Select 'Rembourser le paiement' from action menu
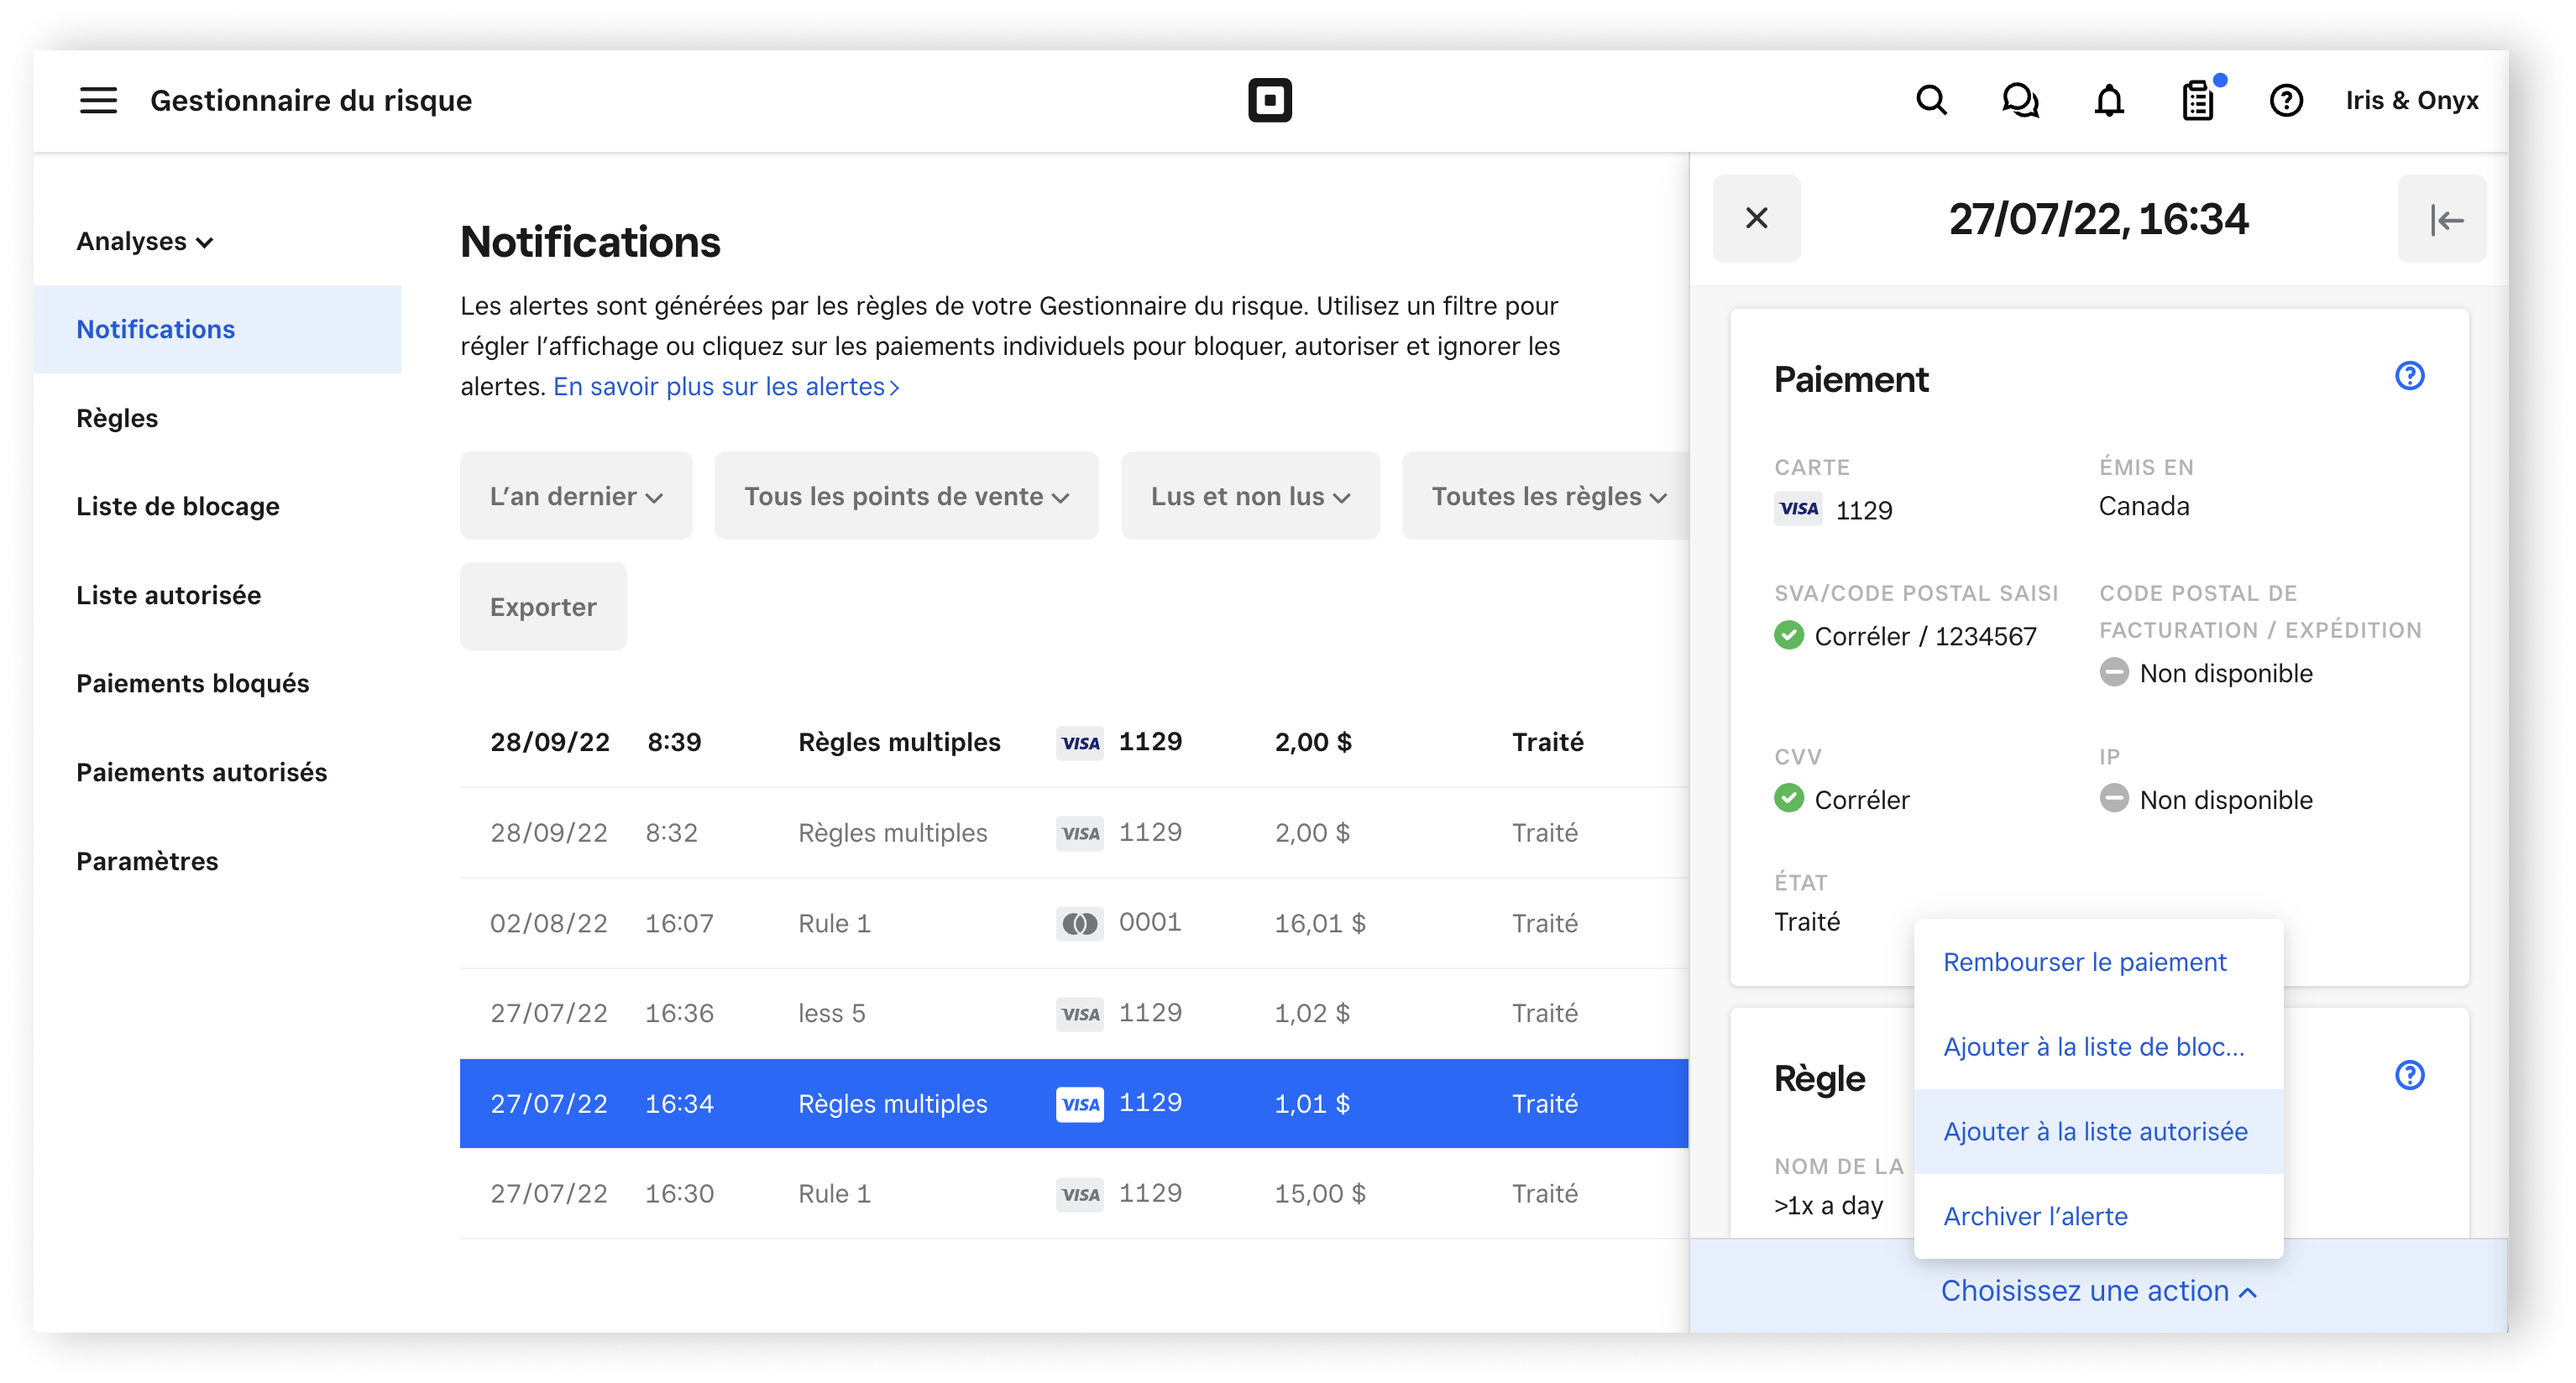The width and height of the screenshot is (2576, 1383). pos(2086,961)
